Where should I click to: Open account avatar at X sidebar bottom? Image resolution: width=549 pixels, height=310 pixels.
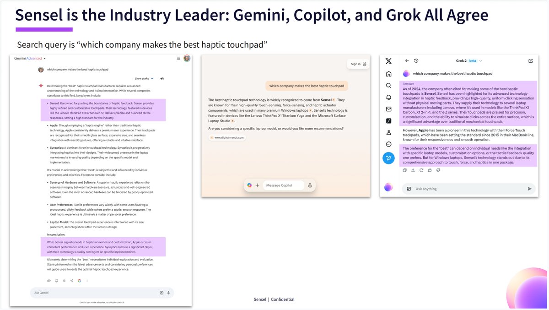click(388, 187)
